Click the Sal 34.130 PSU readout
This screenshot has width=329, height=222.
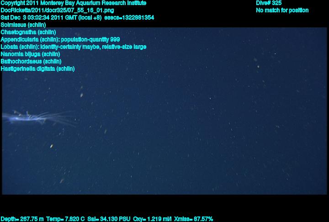(109, 219)
